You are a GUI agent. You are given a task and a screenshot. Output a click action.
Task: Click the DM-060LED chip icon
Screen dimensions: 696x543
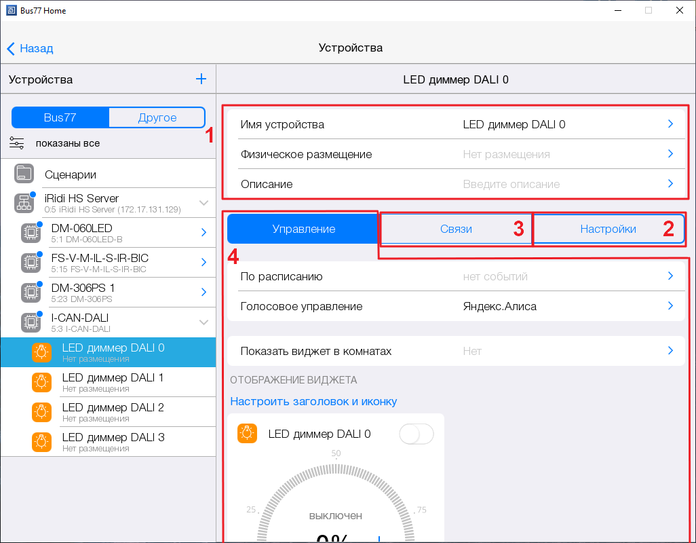[31, 233]
